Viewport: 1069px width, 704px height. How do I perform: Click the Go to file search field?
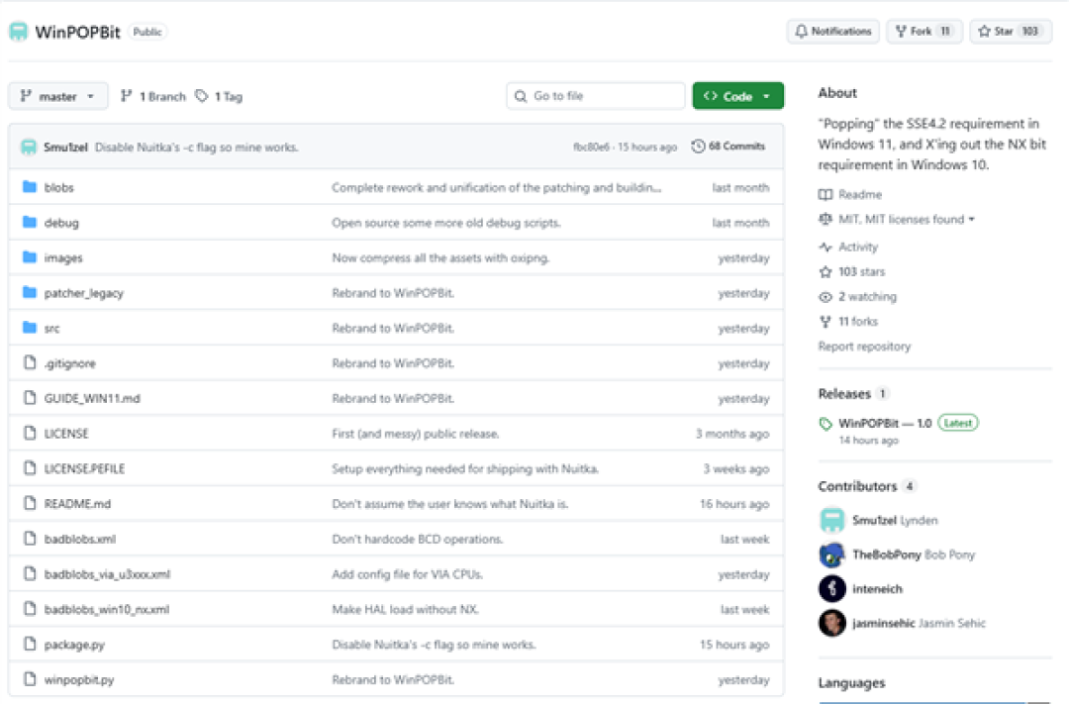pyautogui.click(x=596, y=96)
